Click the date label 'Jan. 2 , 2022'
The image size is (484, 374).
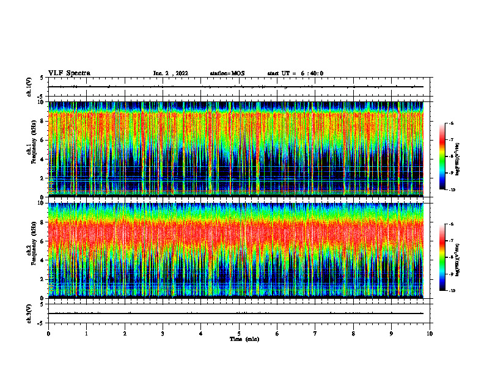click(170, 73)
